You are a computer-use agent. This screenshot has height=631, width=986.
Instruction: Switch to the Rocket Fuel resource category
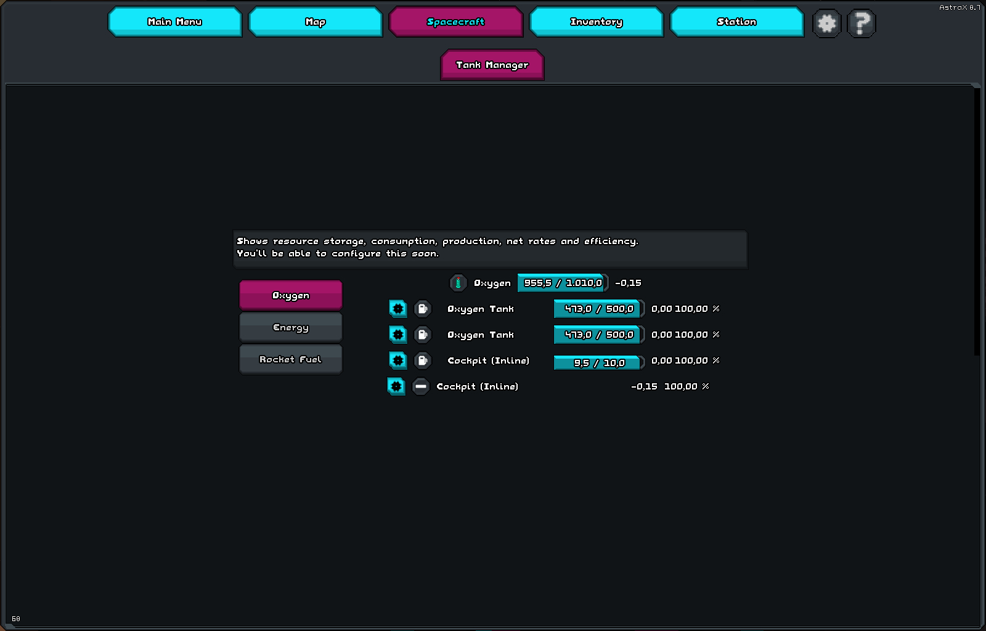pos(290,359)
